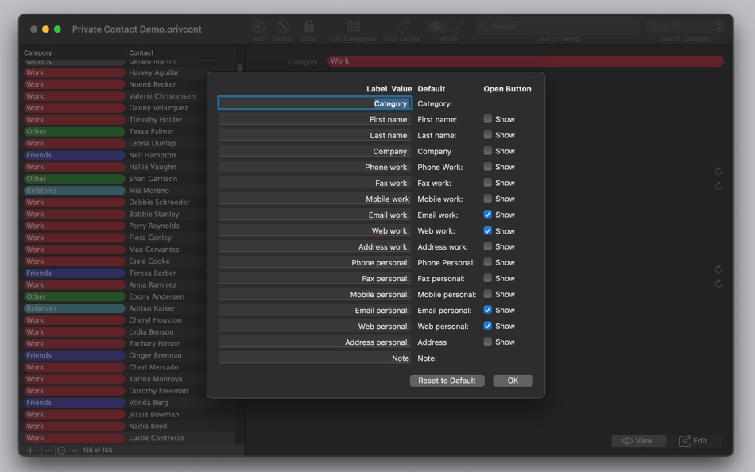Click the plus icon below contact list
Image resolution: width=755 pixels, height=472 pixels.
coord(30,451)
